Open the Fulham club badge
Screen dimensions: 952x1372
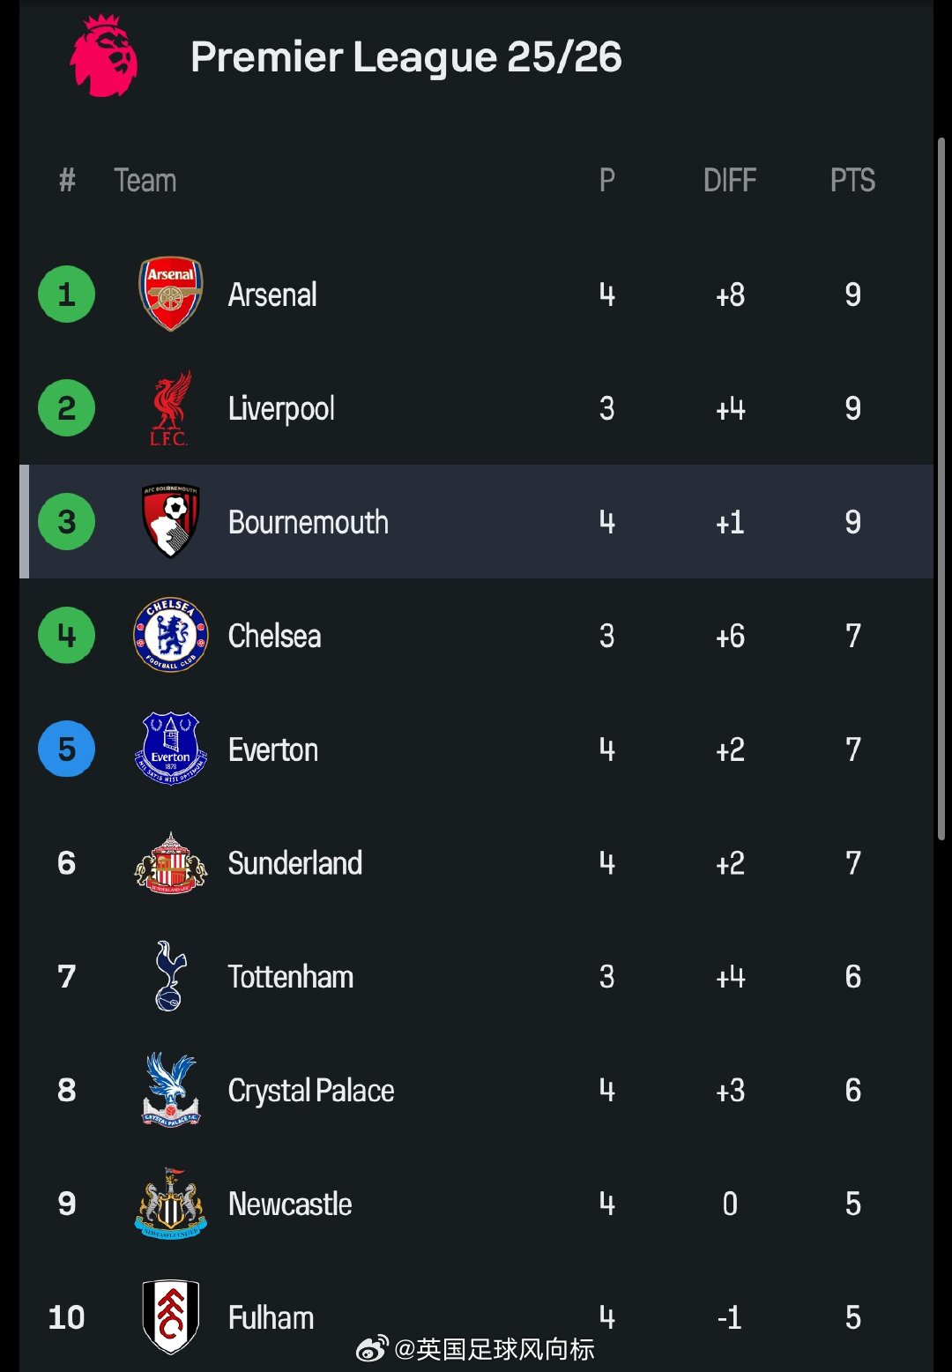tap(171, 1316)
